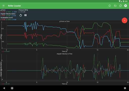
Task: Select the Pressure (hPa) readout
Action: pyautogui.click(x=23, y=10)
